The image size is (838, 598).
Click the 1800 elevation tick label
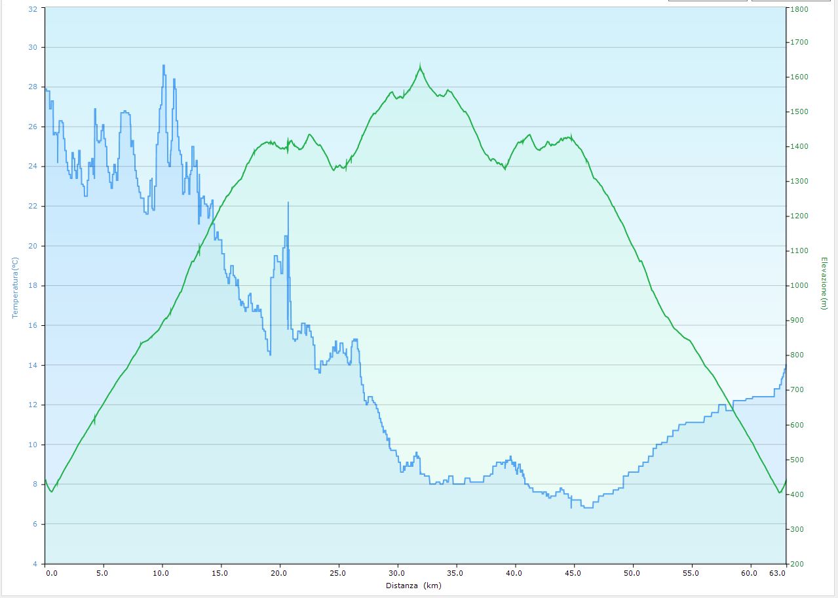pos(799,9)
